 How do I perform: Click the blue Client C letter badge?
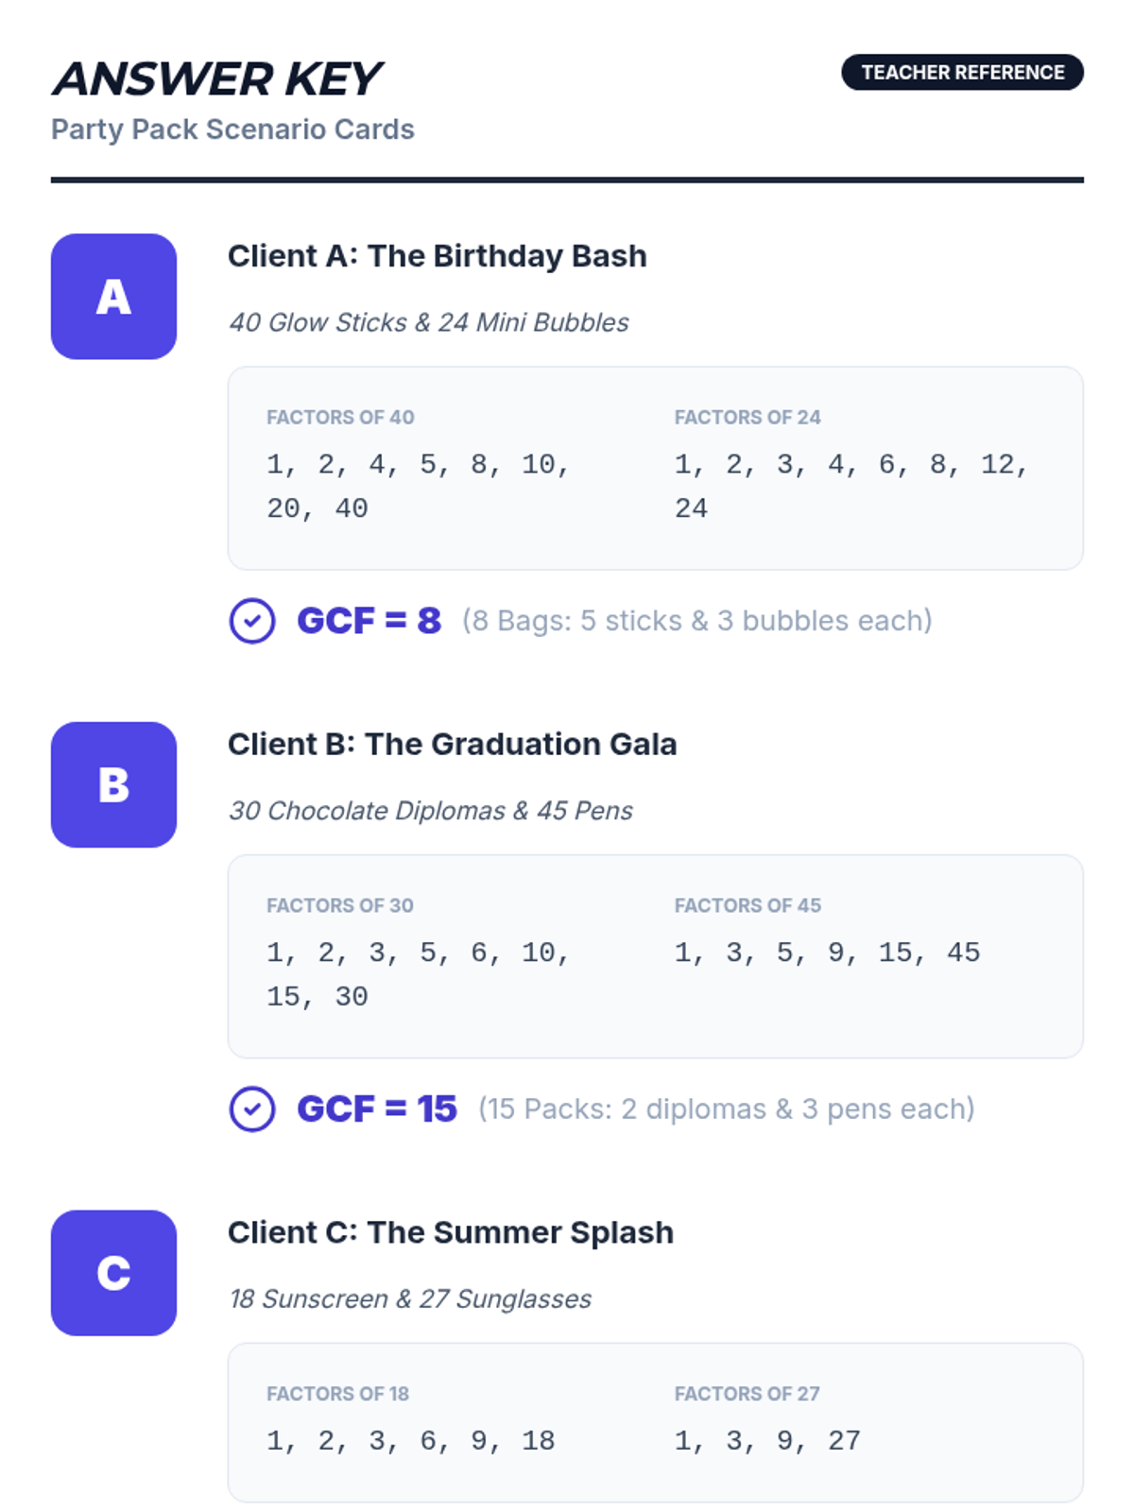point(113,1272)
